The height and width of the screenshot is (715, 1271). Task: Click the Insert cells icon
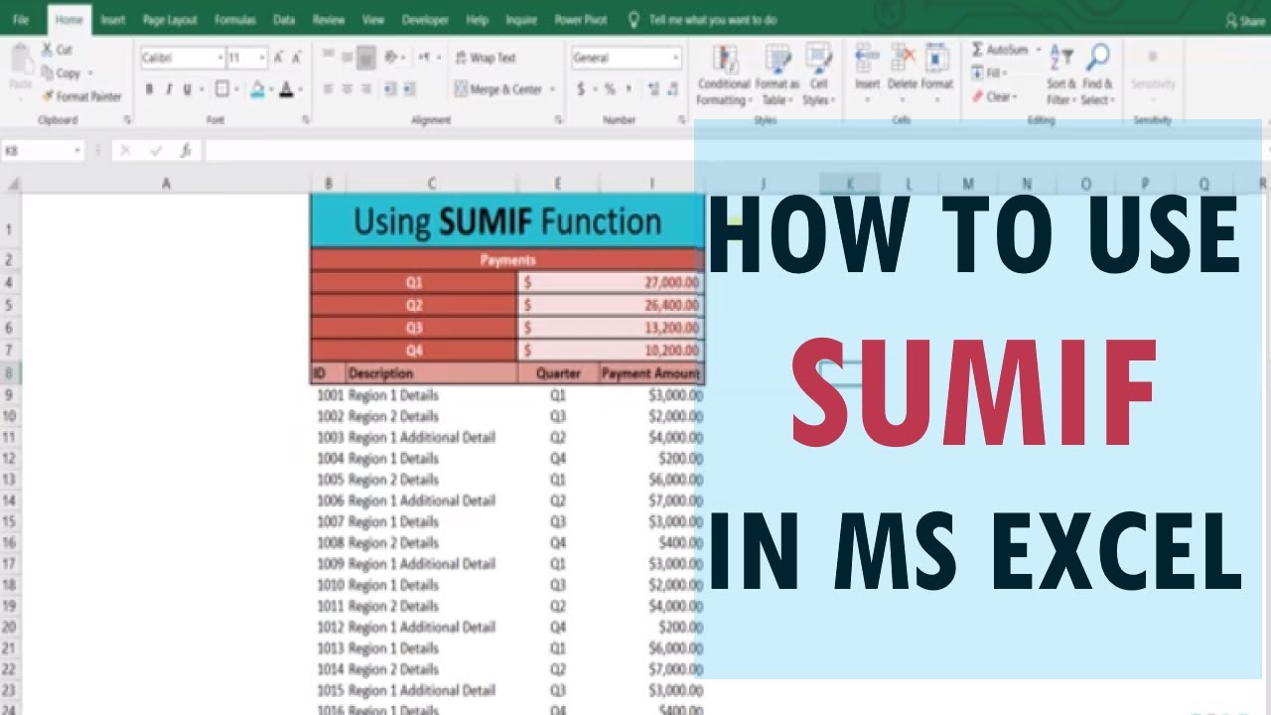tap(868, 59)
